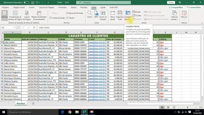The image size is (204, 115).
Task: Open Congelar Painéis menu
Action: pyautogui.click(x=128, y=15)
